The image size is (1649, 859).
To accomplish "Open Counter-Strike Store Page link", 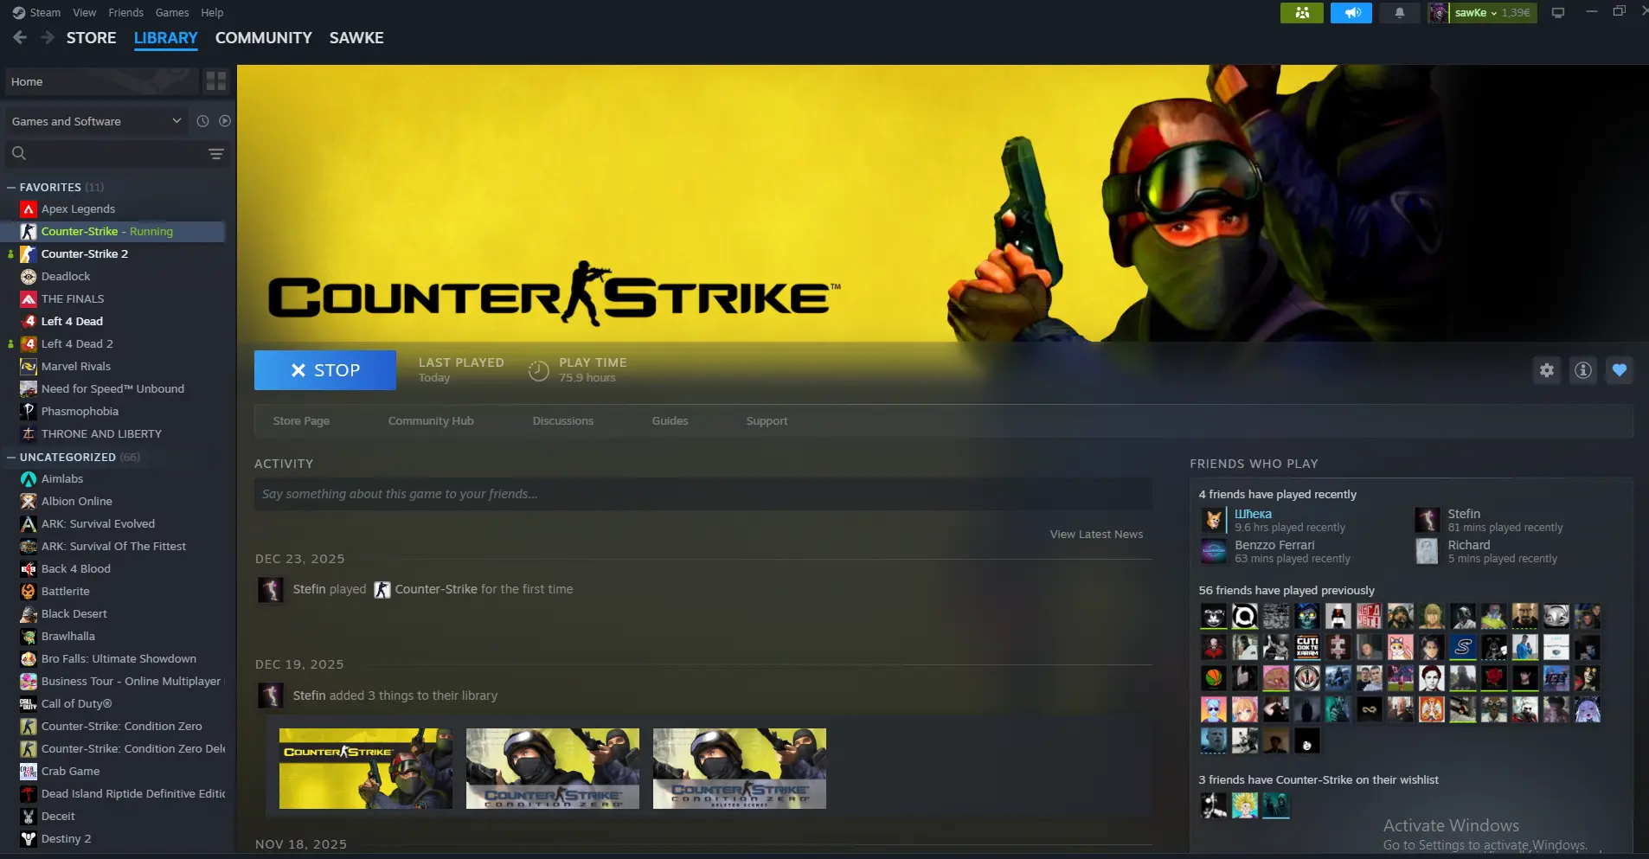I will click(x=301, y=421).
